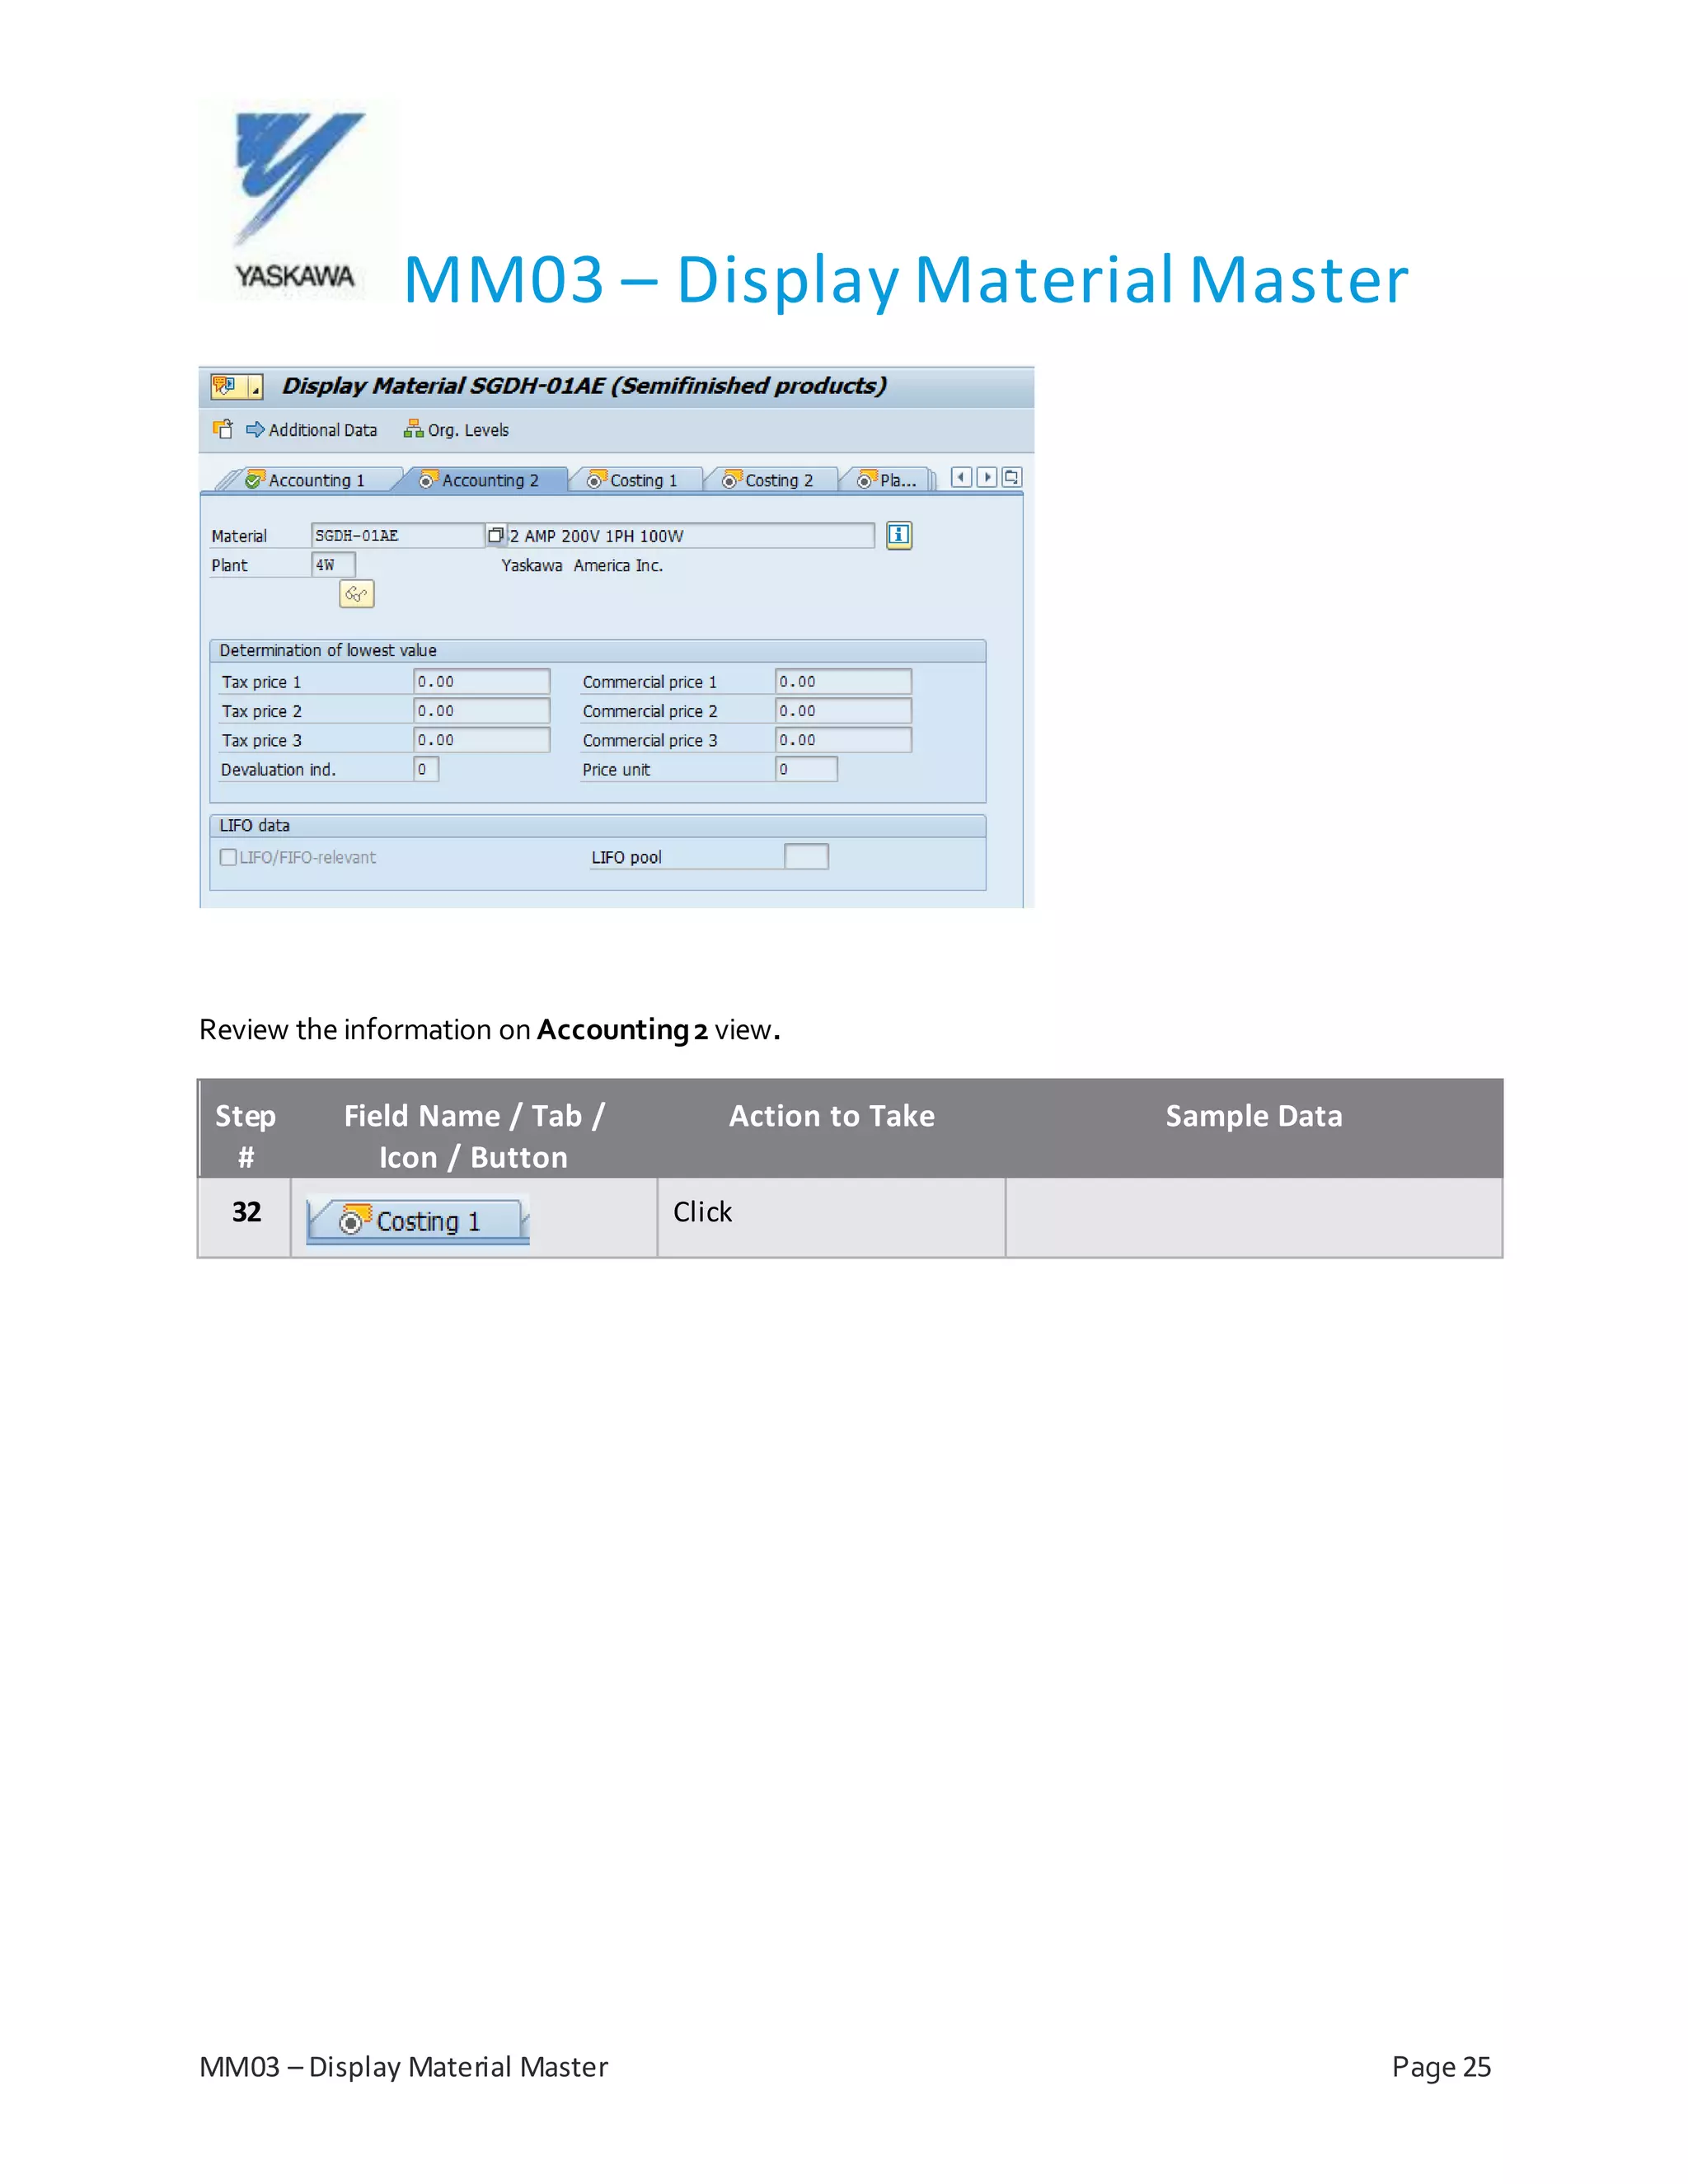Click the Commercial price 3 field
This screenshot has width=1688, height=2184.
(844, 740)
